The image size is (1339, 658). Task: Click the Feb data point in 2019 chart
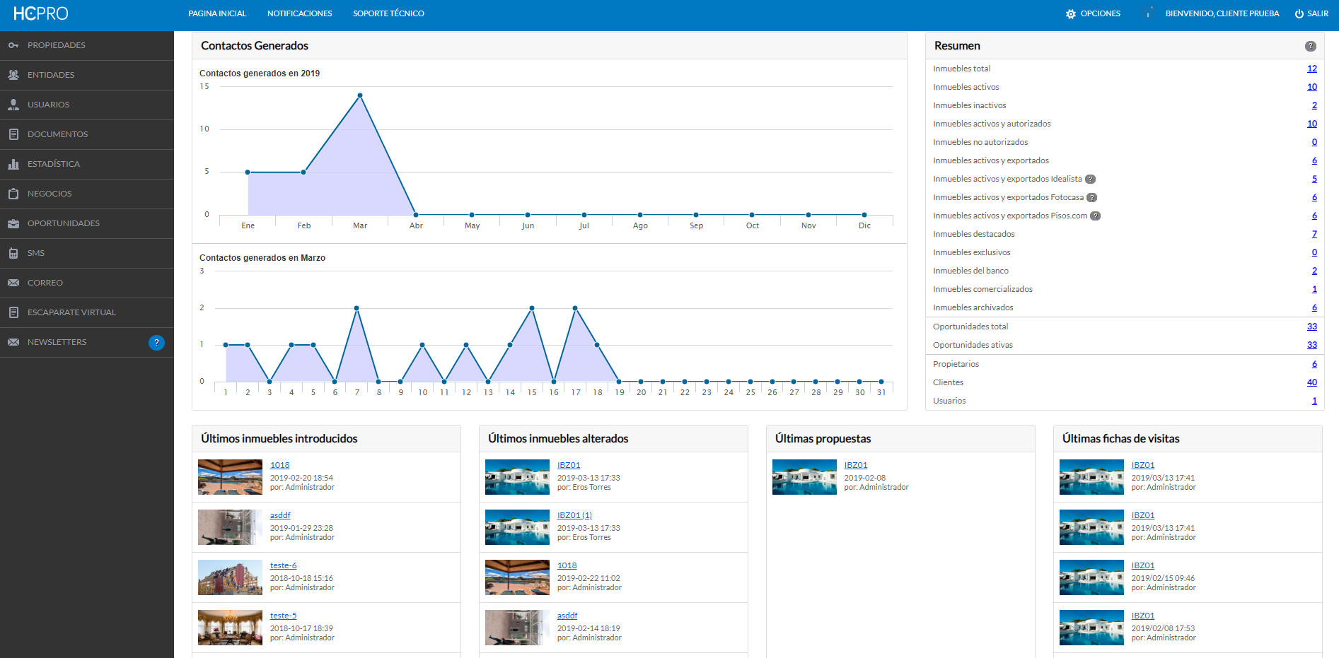click(x=303, y=172)
